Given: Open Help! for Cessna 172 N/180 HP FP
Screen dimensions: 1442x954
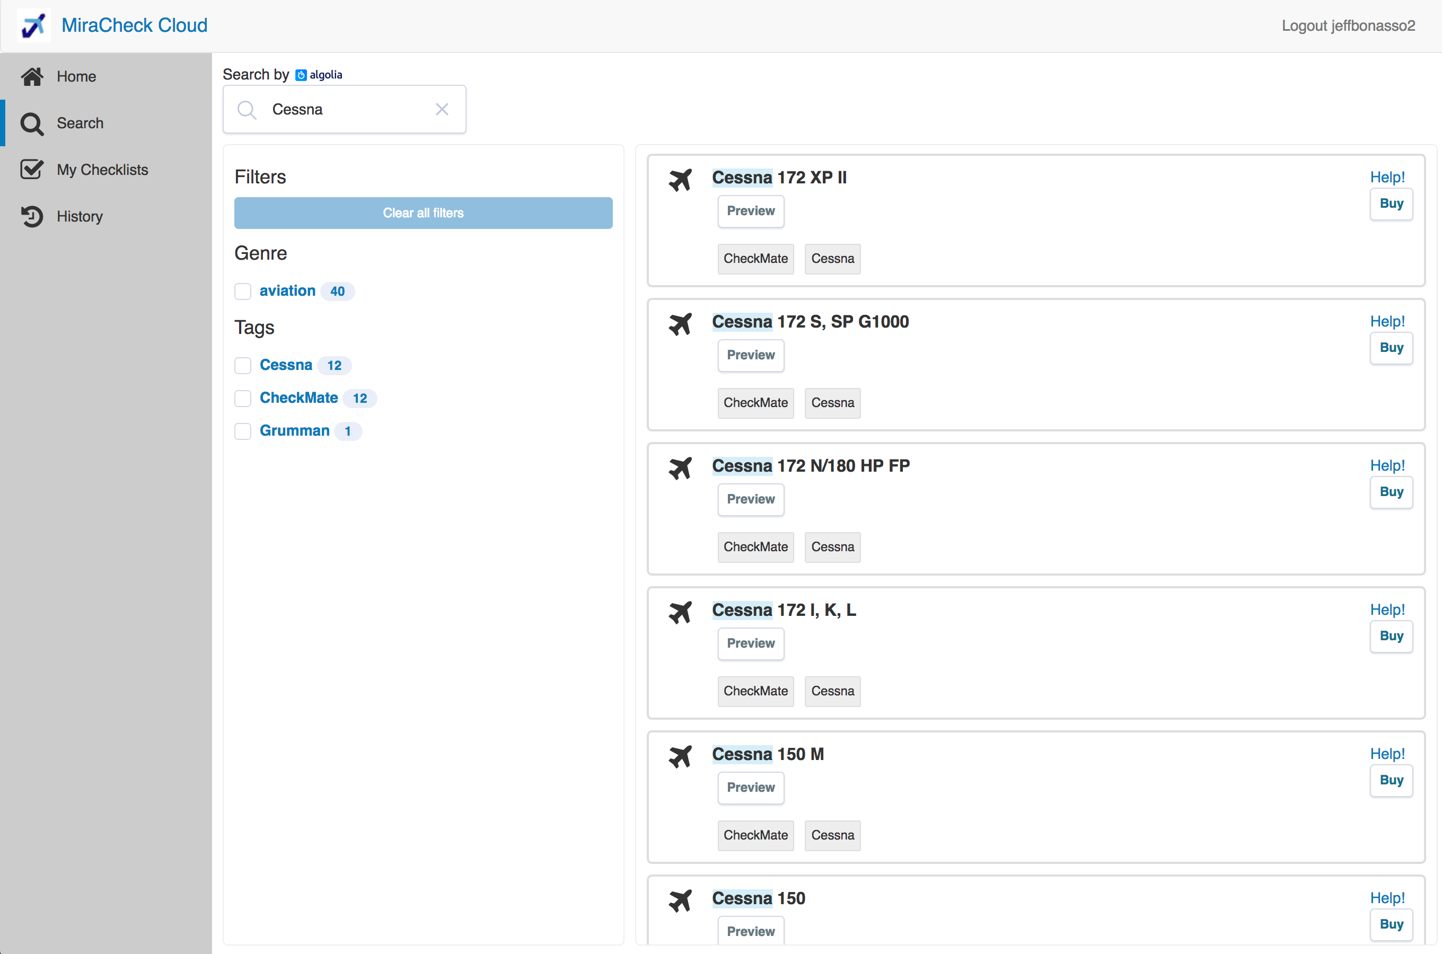Looking at the screenshot, I should point(1387,465).
